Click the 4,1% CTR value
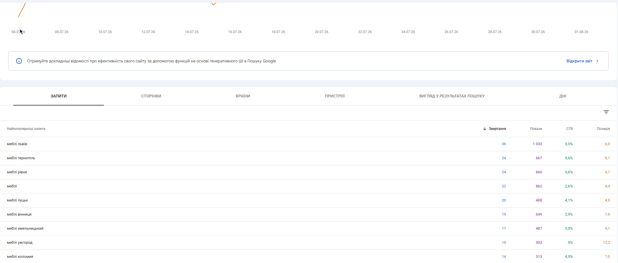The image size is (618, 263). 569,200
